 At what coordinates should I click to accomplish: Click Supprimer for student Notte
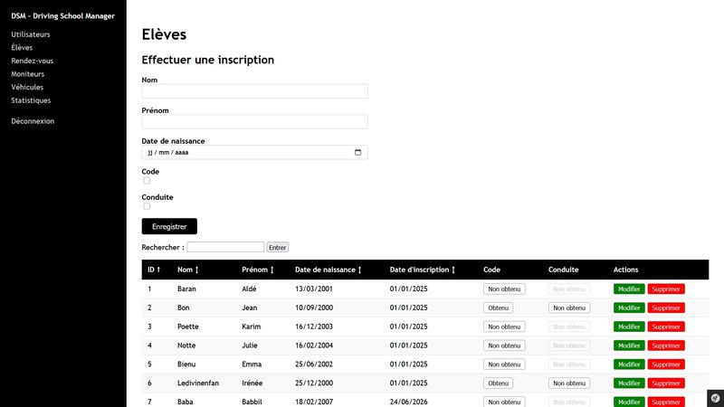(x=666, y=345)
